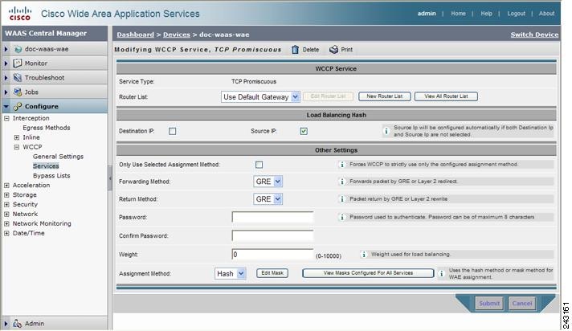This screenshot has width=572, height=331.
Task: Expand the doc-waas-wae menu arrow
Action: pyautogui.click(x=6, y=49)
